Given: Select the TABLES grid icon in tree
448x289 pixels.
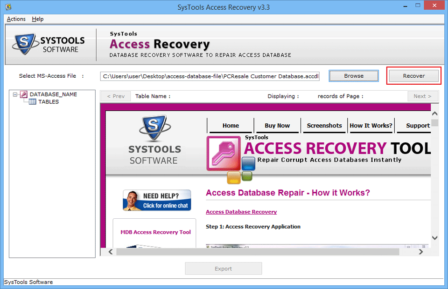Looking at the screenshot, I should [x=32, y=102].
